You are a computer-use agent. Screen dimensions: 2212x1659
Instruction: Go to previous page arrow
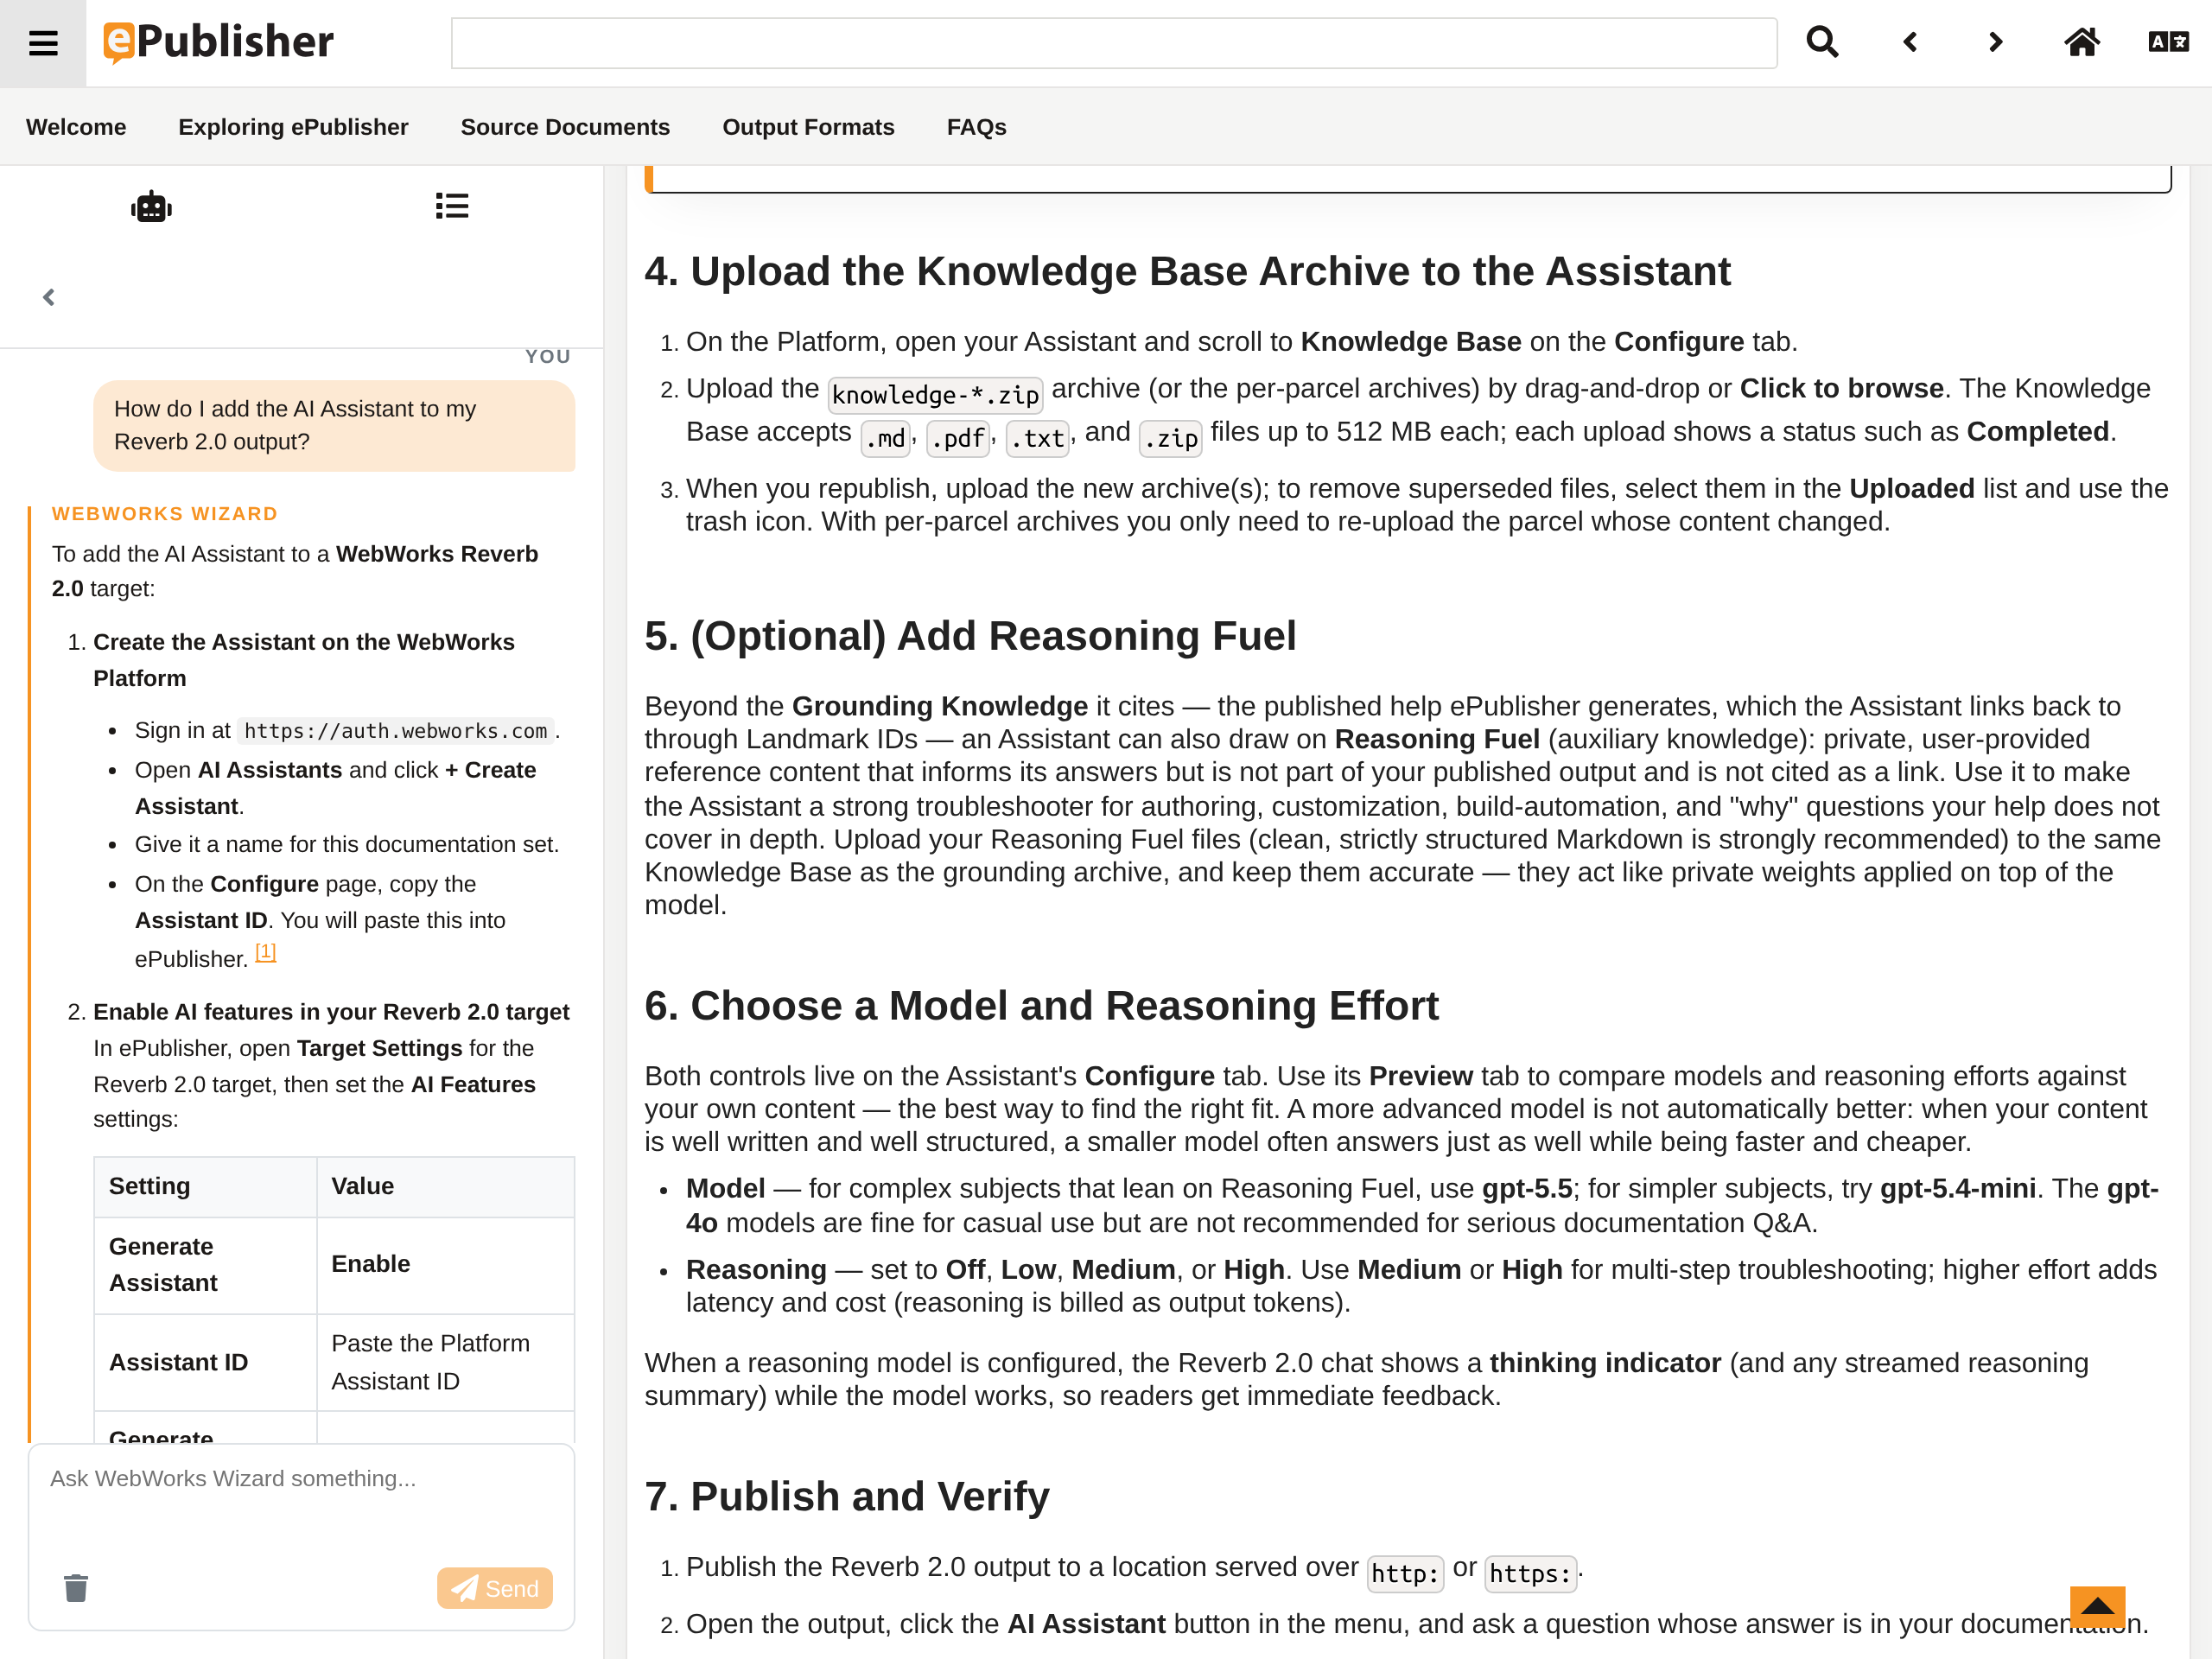coord(1909,42)
